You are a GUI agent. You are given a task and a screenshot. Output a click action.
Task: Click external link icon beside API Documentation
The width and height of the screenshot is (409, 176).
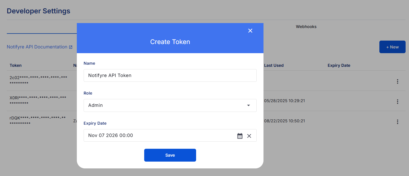tap(71, 47)
